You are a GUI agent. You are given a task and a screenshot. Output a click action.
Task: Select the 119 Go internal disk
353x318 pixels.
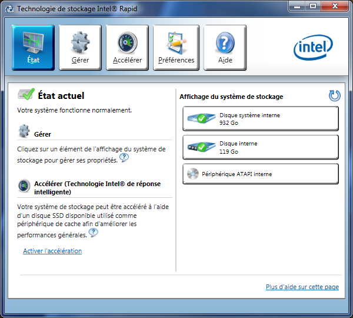pyautogui.click(x=261, y=147)
